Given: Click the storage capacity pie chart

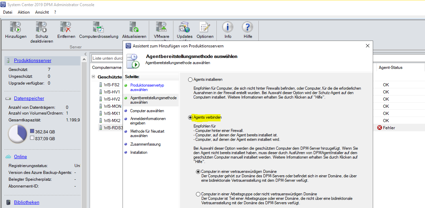Looking at the screenshot, I should (x=17, y=134).
